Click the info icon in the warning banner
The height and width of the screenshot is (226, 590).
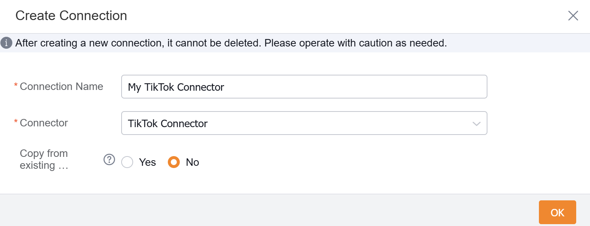[x=6, y=43]
